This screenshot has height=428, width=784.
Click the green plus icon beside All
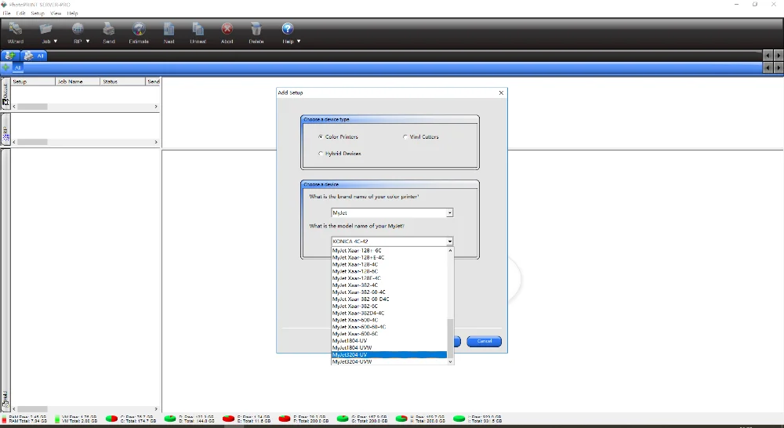[x=6, y=67]
